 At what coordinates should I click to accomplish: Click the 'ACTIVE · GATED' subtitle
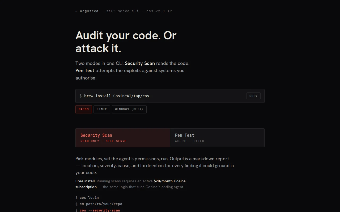click(x=190, y=141)
